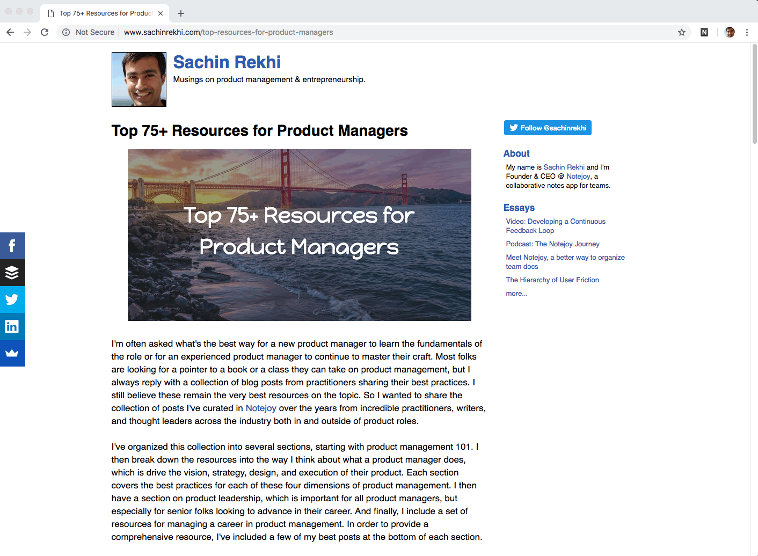Follow @sachinrekhi on Twitter
Screen dimensions: 758x556
[548, 128]
